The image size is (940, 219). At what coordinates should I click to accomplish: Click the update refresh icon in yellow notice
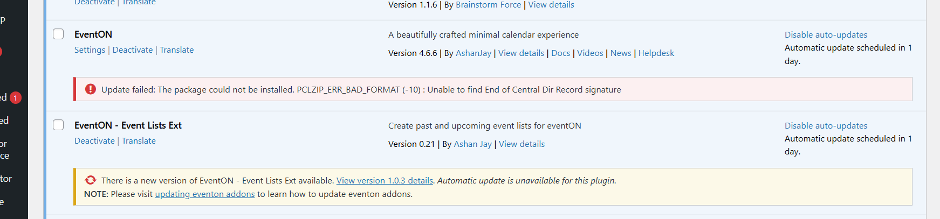tap(91, 180)
